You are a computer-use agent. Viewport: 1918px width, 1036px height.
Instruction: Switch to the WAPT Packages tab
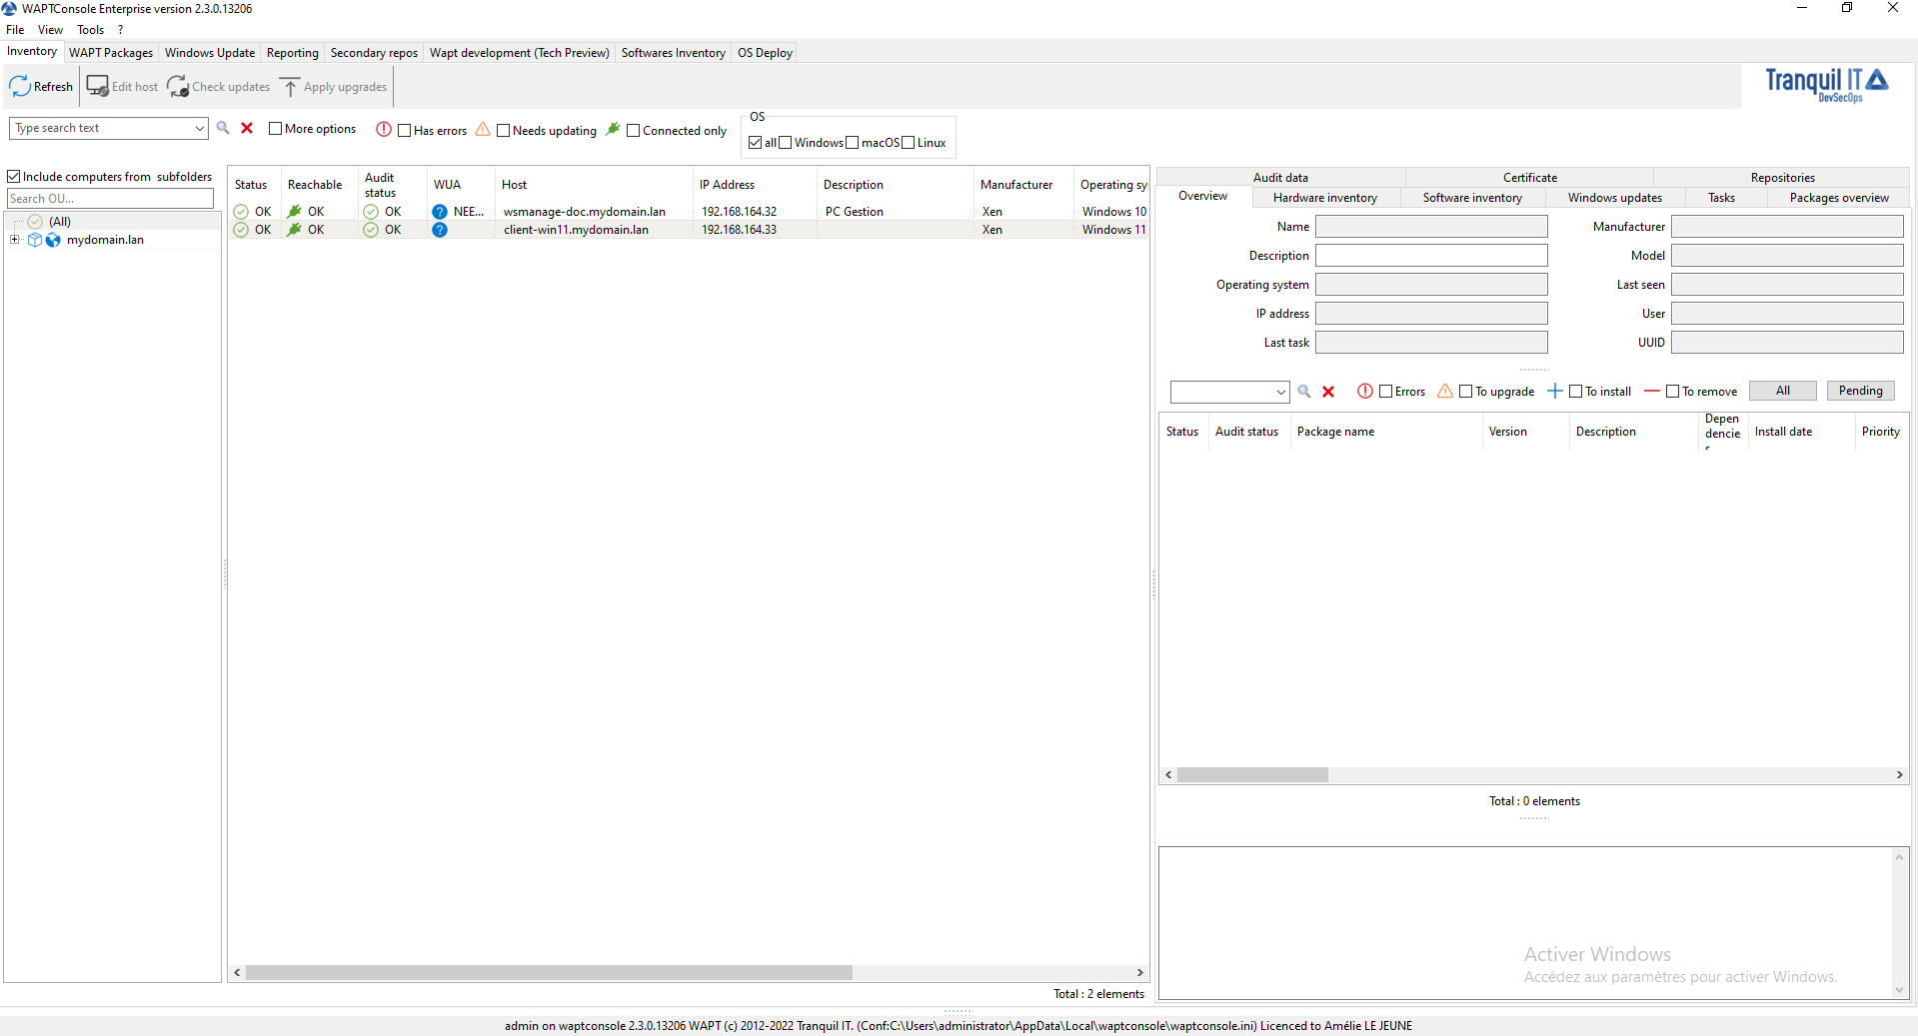tap(111, 53)
